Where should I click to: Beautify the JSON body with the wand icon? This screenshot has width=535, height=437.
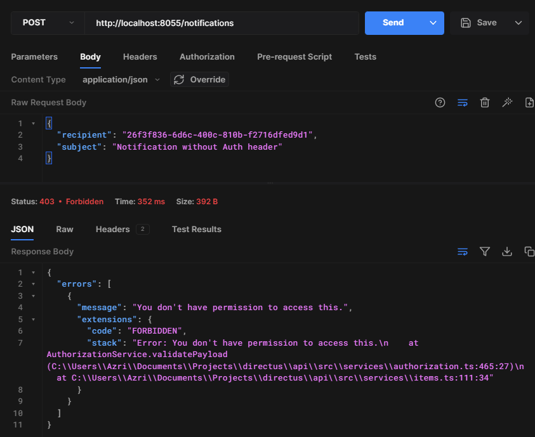tap(506, 102)
